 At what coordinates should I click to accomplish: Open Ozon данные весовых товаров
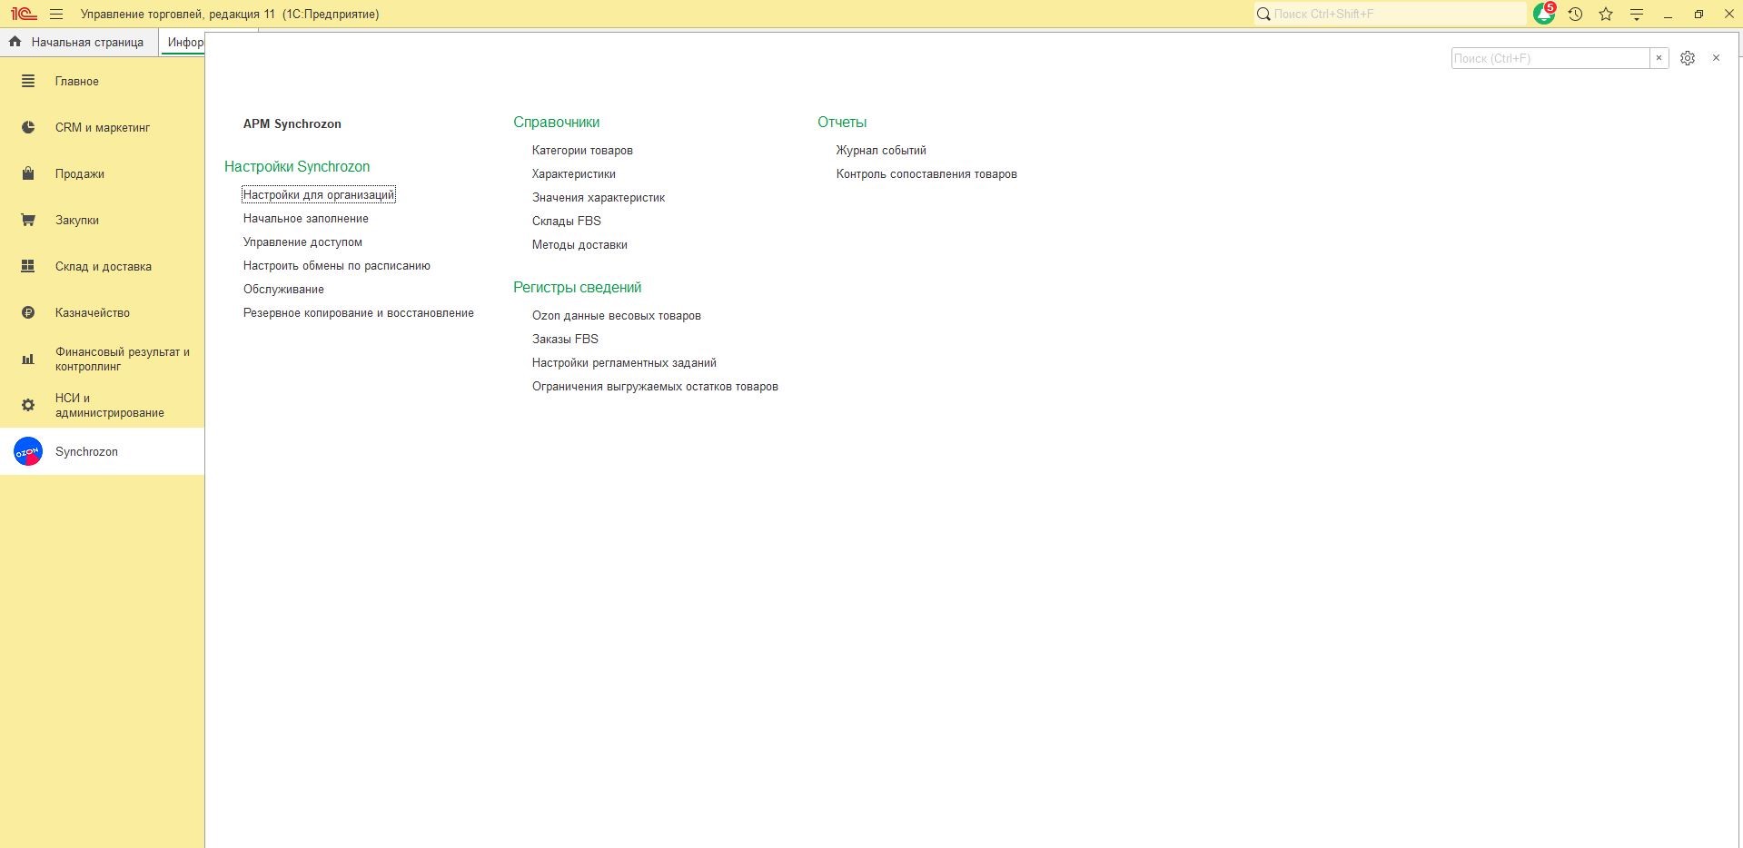[617, 315]
